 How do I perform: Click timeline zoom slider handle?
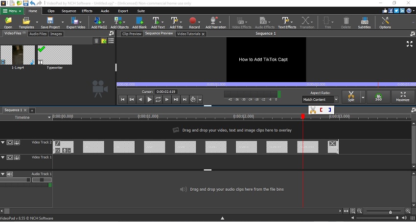[390, 212]
